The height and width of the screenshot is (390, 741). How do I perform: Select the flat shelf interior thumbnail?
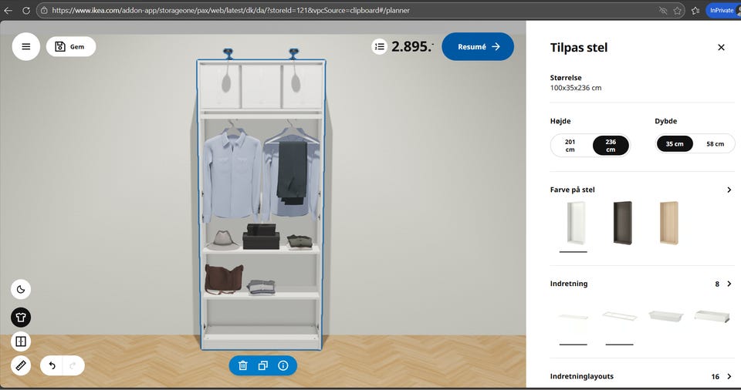[x=574, y=317]
